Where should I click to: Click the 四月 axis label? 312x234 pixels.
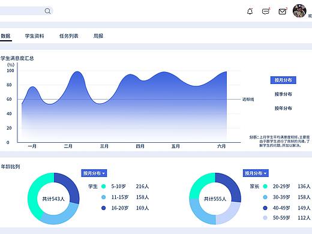point(140,146)
